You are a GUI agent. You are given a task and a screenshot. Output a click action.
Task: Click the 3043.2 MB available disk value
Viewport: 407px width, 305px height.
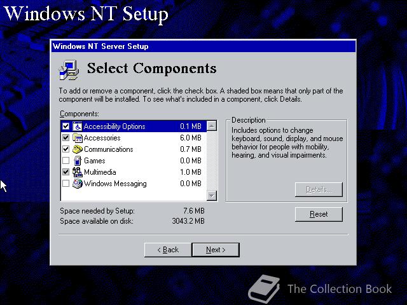(x=188, y=221)
